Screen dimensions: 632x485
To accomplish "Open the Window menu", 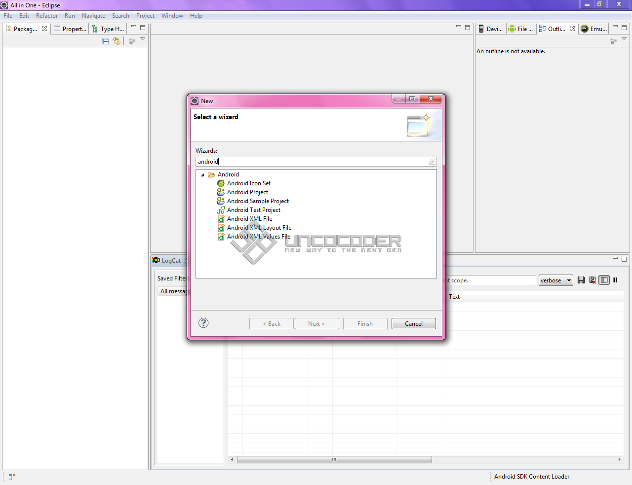I will (x=172, y=16).
